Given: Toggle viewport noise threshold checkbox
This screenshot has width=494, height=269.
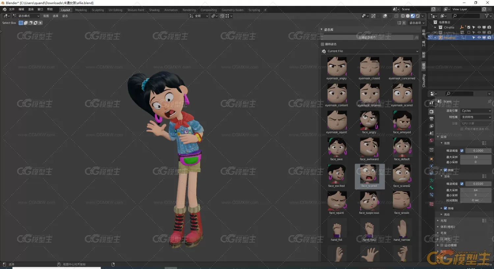Looking at the screenshot, I should point(462,150).
